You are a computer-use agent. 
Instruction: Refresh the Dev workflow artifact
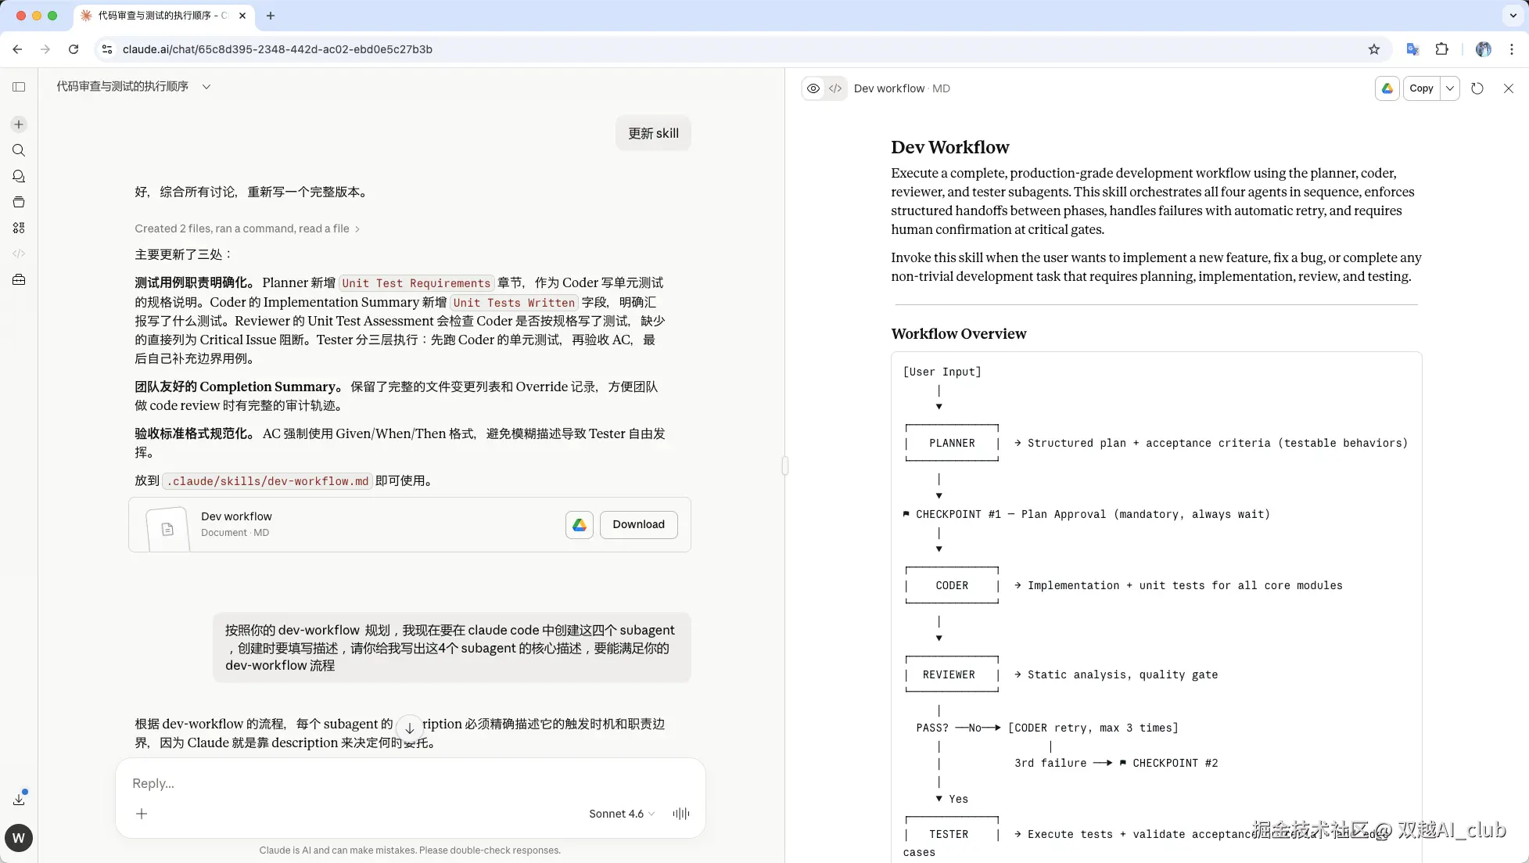click(1477, 88)
